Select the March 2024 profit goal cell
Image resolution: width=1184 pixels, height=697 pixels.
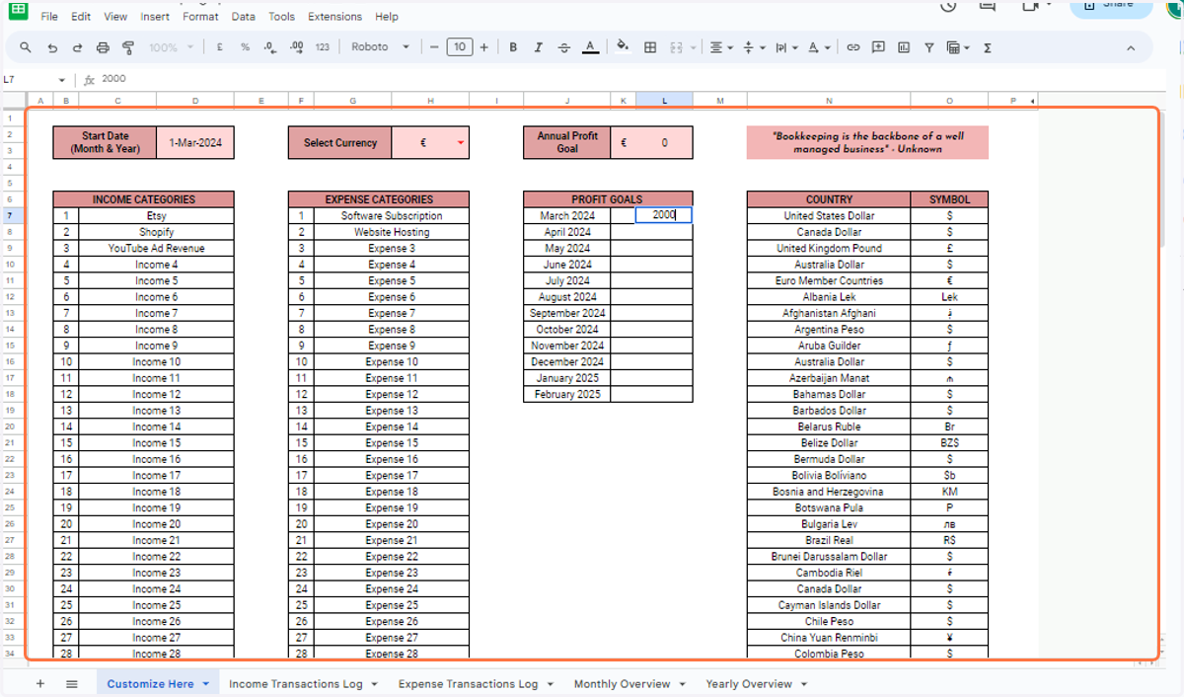pyautogui.click(x=664, y=215)
